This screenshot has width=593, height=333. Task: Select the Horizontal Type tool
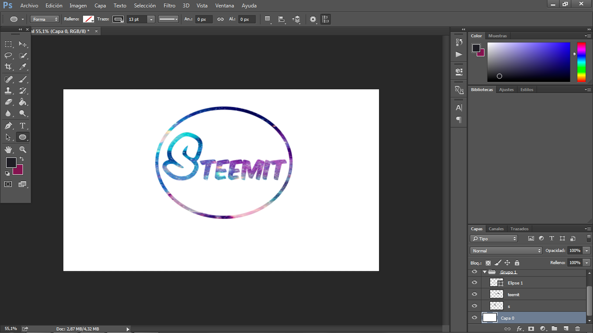(x=23, y=126)
